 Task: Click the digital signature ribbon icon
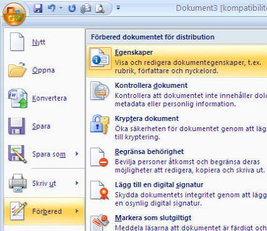click(99, 190)
